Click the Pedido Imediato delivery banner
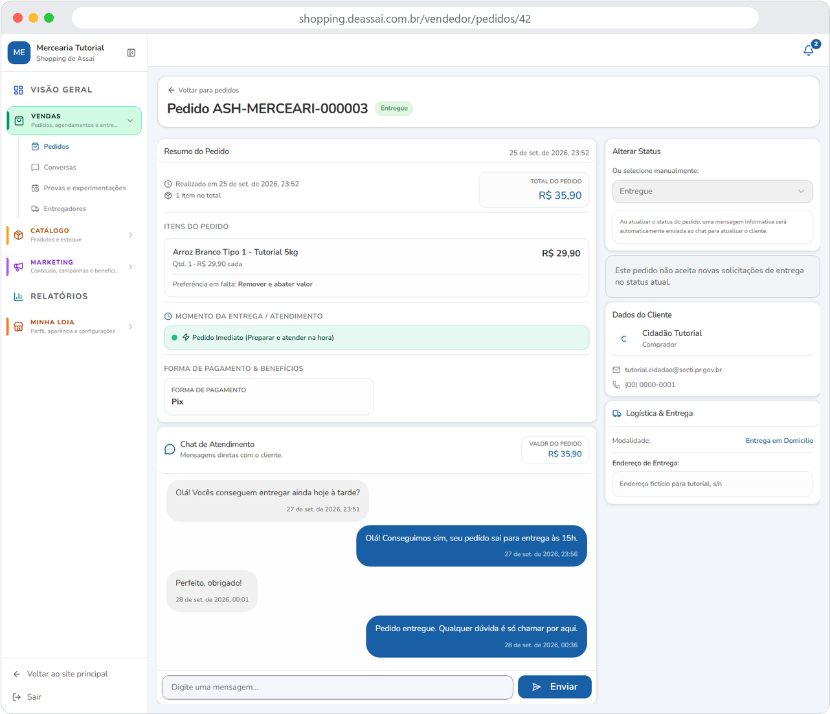The height and width of the screenshot is (714, 830). click(377, 338)
